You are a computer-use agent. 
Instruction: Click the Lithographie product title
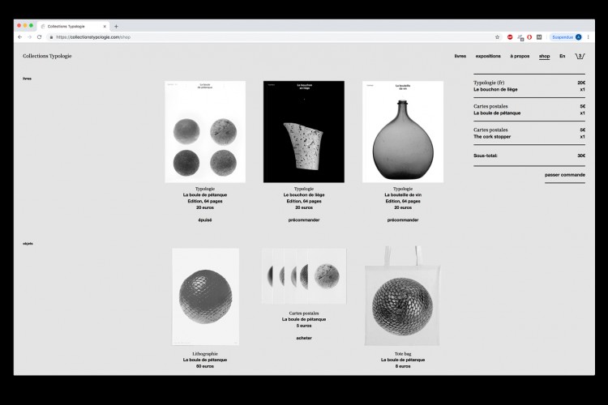205,353
